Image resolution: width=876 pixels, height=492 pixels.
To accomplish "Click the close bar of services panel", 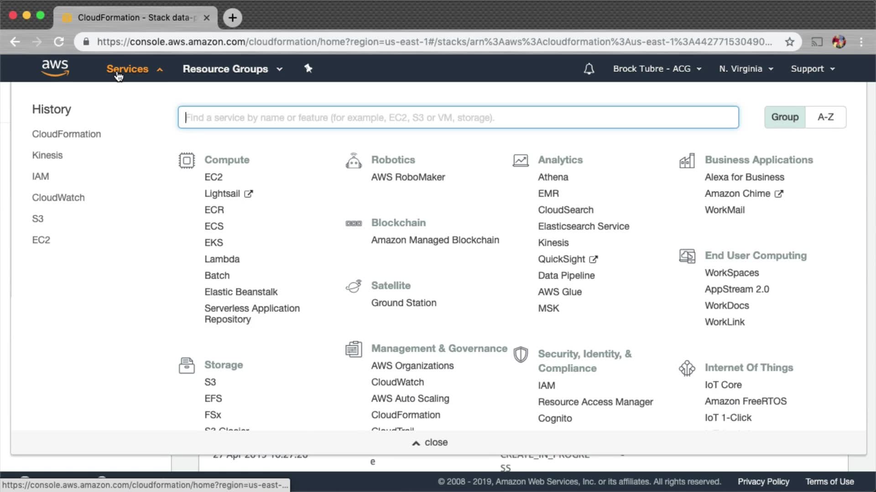I will 430,442.
